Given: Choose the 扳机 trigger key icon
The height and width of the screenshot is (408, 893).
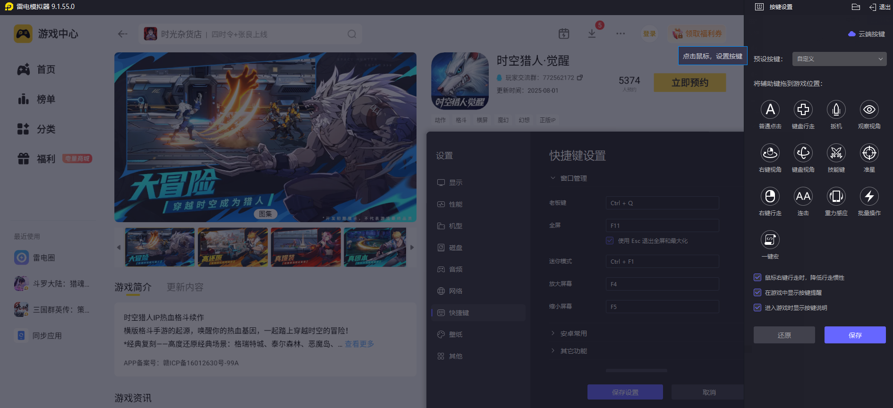Looking at the screenshot, I should pos(836,109).
